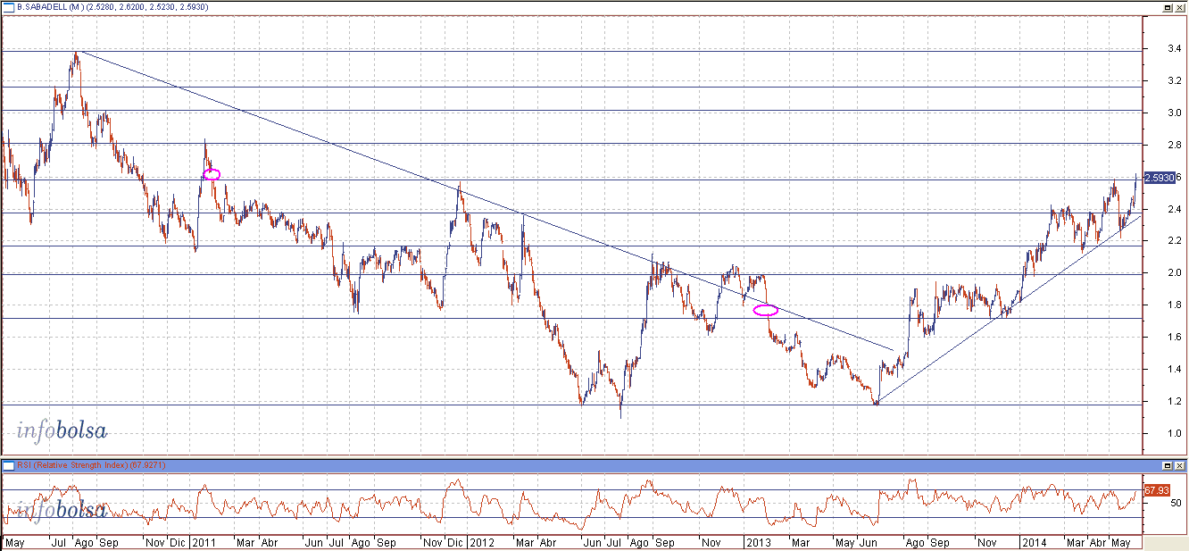Select the ascending blue trendline from June 2013
Image resolution: width=1189 pixels, height=551 pixels.
tap(1009, 310)
